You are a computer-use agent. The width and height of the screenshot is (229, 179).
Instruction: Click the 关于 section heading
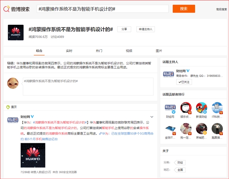[166, 151]
